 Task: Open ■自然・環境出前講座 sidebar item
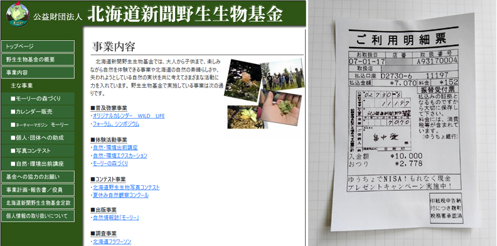[38, 164]
